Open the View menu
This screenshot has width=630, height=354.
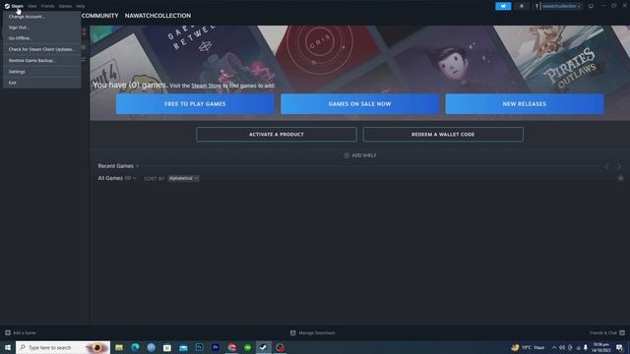tap(32, 6)
